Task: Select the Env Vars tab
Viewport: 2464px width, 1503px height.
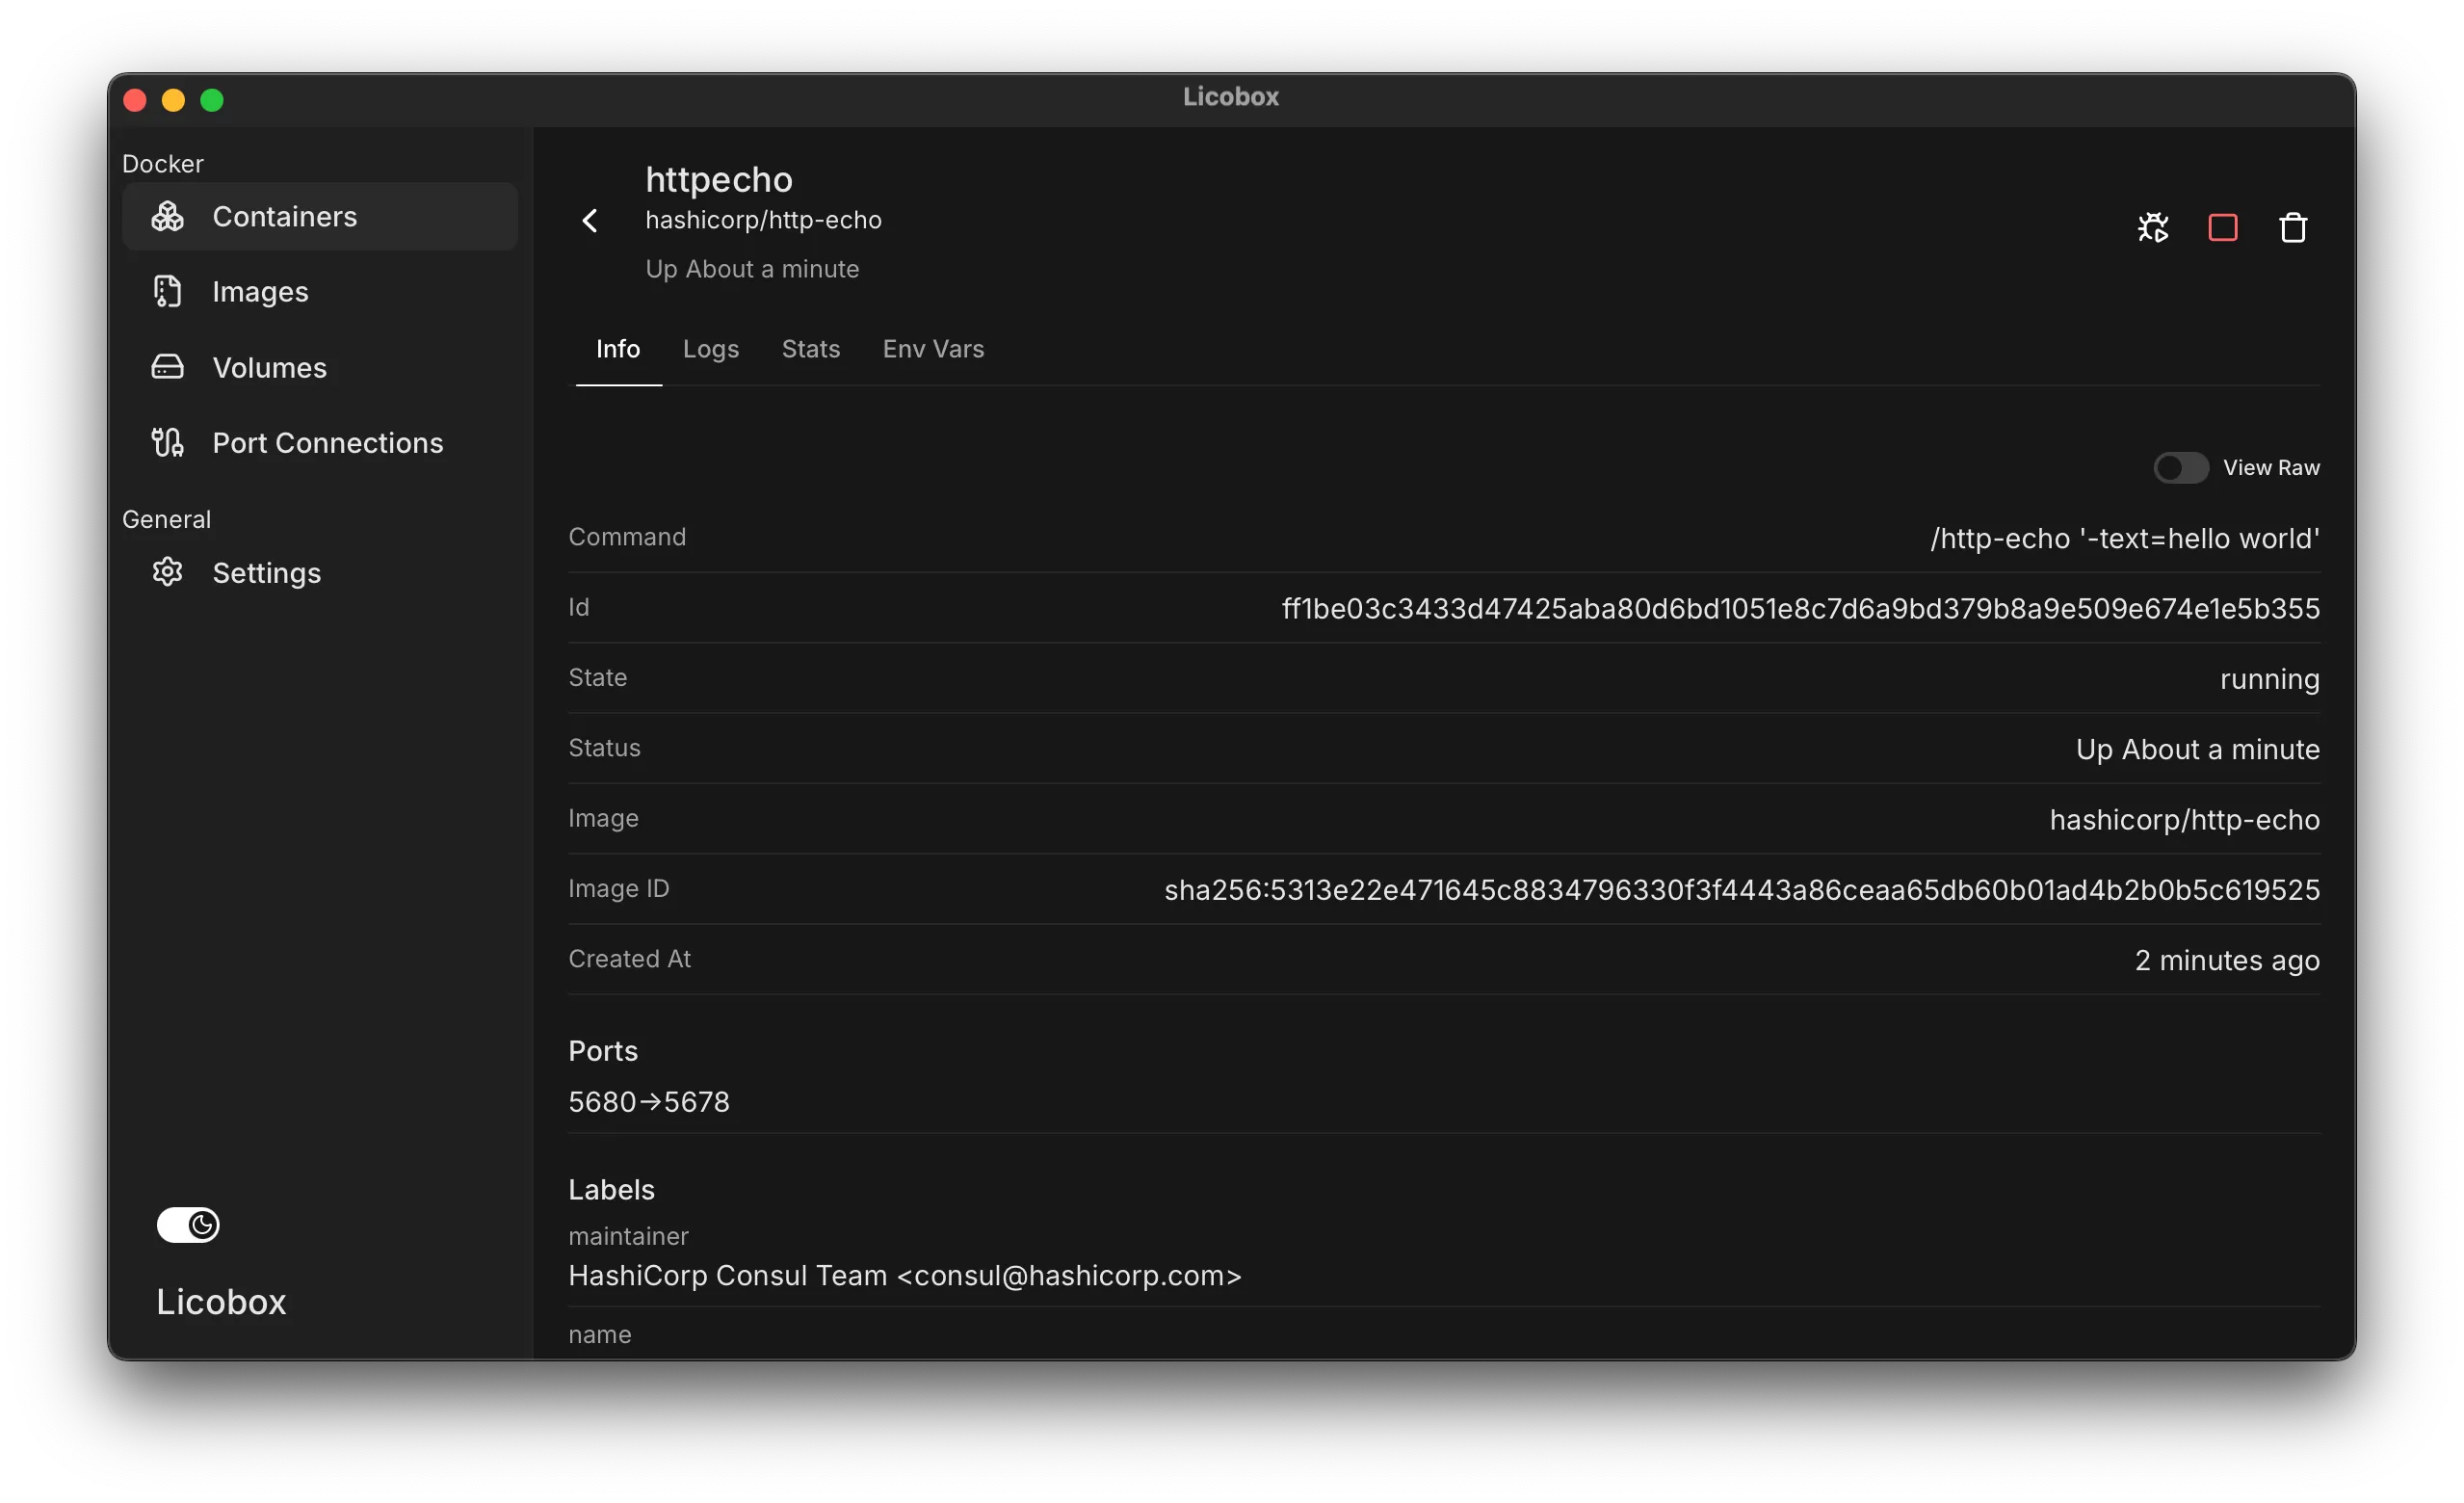Action: (x=933, y=349)
